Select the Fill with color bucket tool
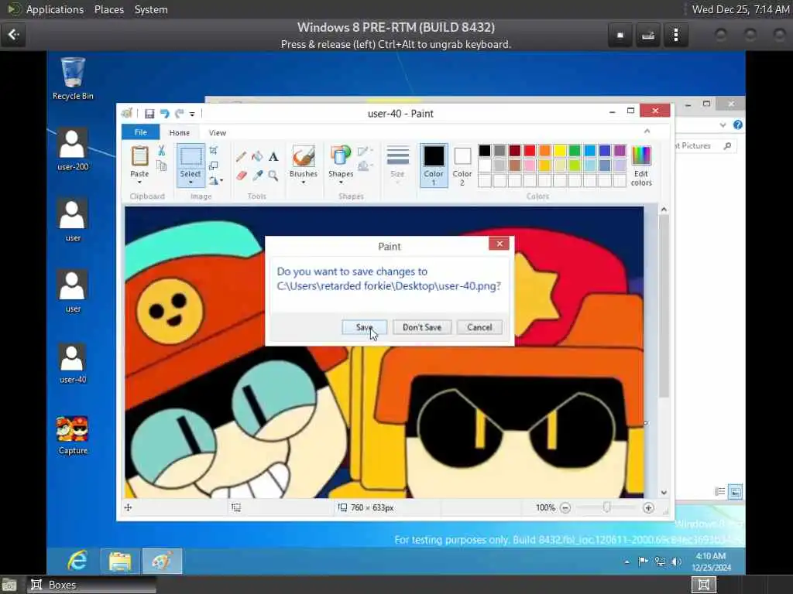Viewport: 793px width, 594px height. [257, 156]
